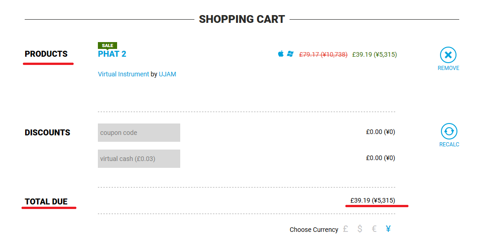Focus the coupon code field
Viewport: 494px width, 252px height.
coord(139,133)
